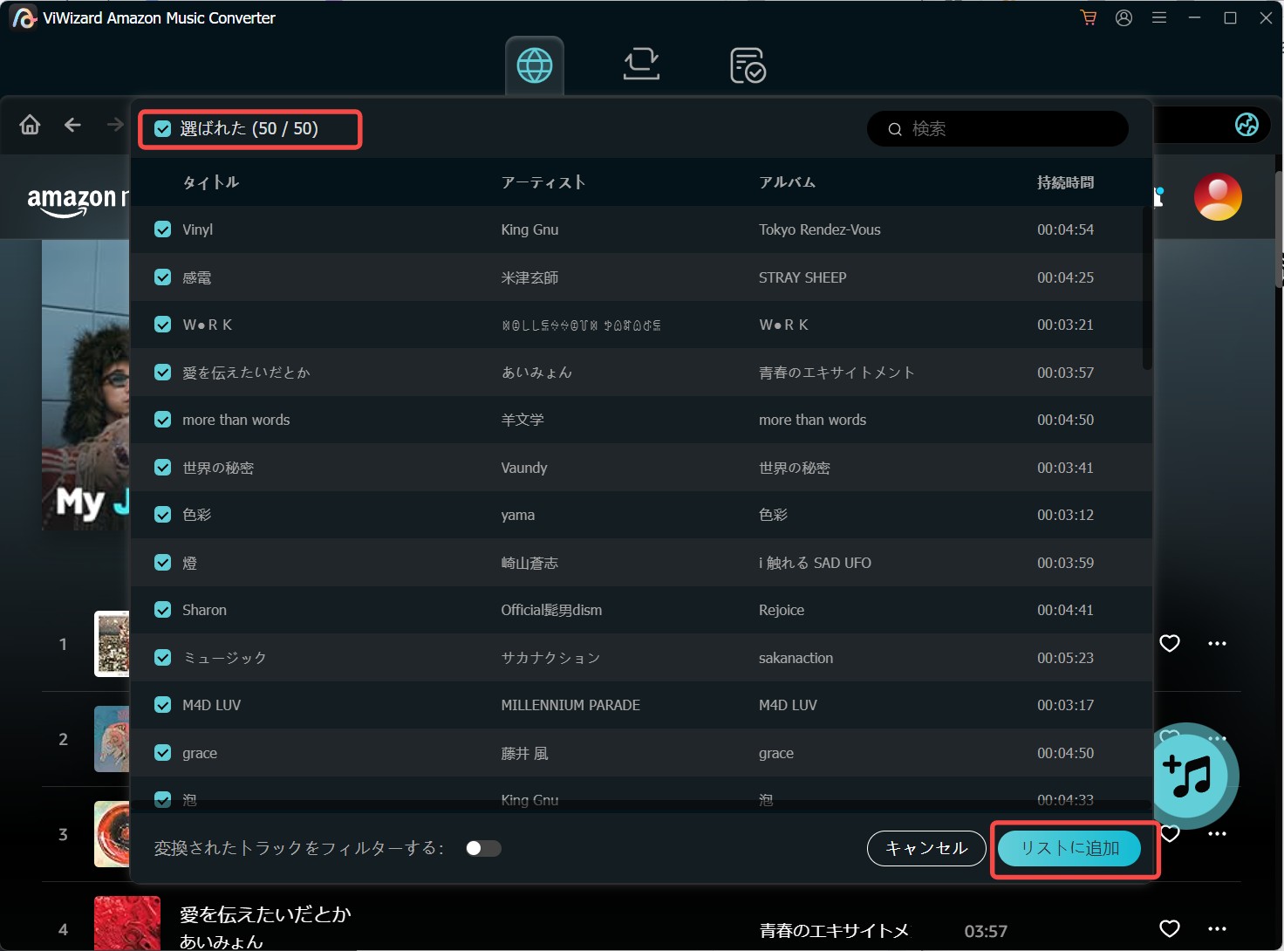The width and height of the screenshot is (1284, 951).
Task: Click the track list dialog scrollbar
Action: [1147, 288]
